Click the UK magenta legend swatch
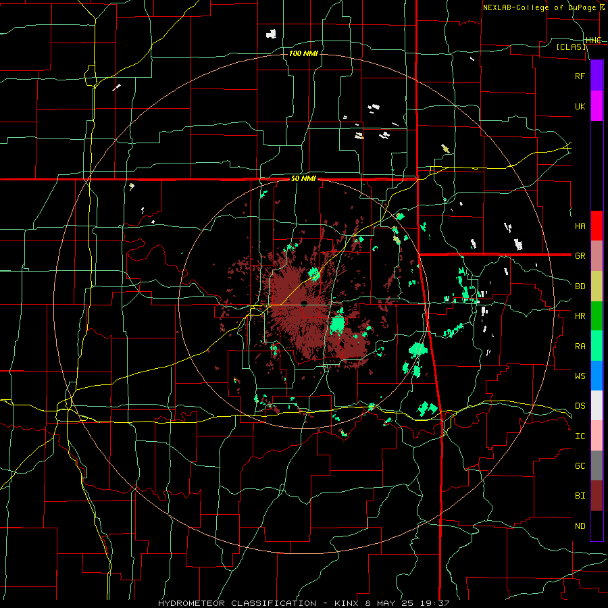The width and height of the screenshot is (608, 608). coord(597,106)
